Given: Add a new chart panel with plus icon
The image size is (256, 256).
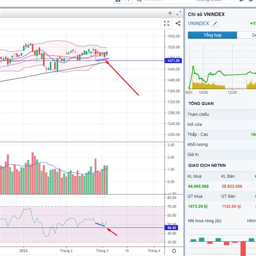Looking at the screenshot, I should coord(170,13).
